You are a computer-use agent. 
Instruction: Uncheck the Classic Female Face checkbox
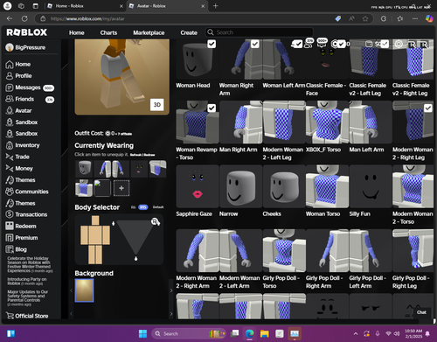coord(342,44)
